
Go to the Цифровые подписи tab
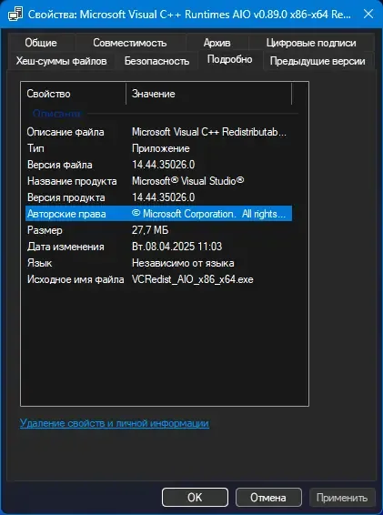click(x=311, y=43)
